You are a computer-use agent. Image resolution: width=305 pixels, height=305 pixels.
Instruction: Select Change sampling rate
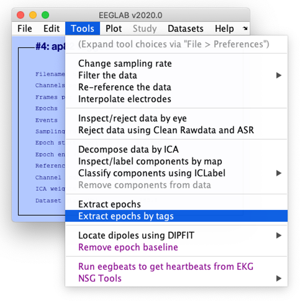125,63
